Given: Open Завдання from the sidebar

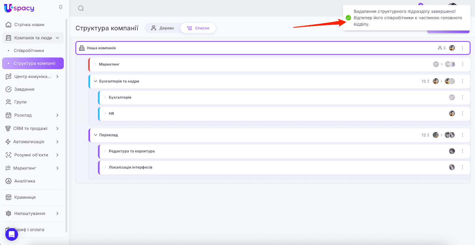Looking at the screenshot, I should (24, 89).
